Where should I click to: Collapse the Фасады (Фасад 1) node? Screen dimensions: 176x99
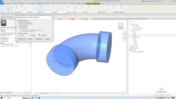131,37
